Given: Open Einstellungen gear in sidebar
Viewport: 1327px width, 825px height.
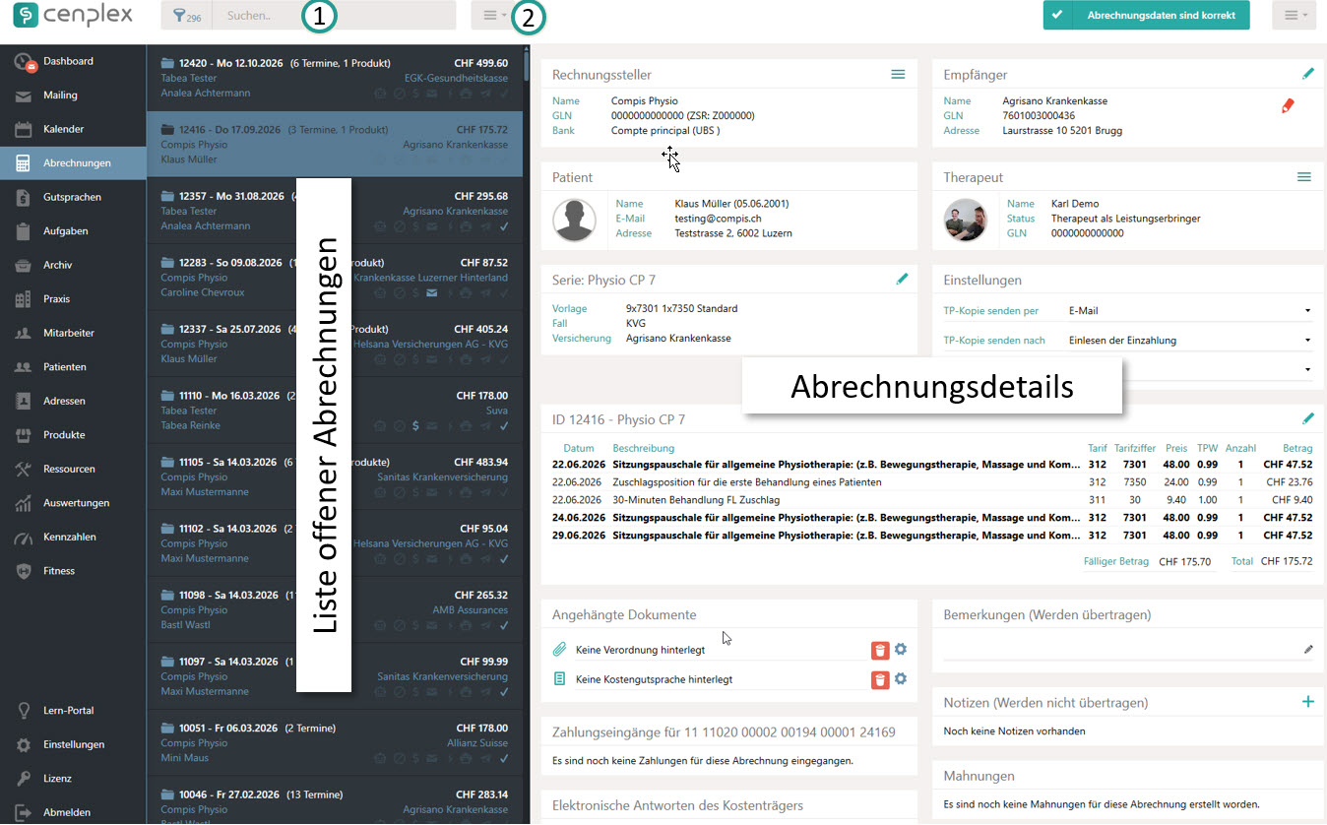Looking at the screenshot, I should (73, 744).
